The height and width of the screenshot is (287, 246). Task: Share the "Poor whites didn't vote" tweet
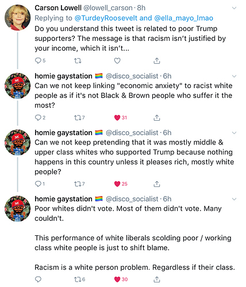pyautogui.click(x=157, y=280)
